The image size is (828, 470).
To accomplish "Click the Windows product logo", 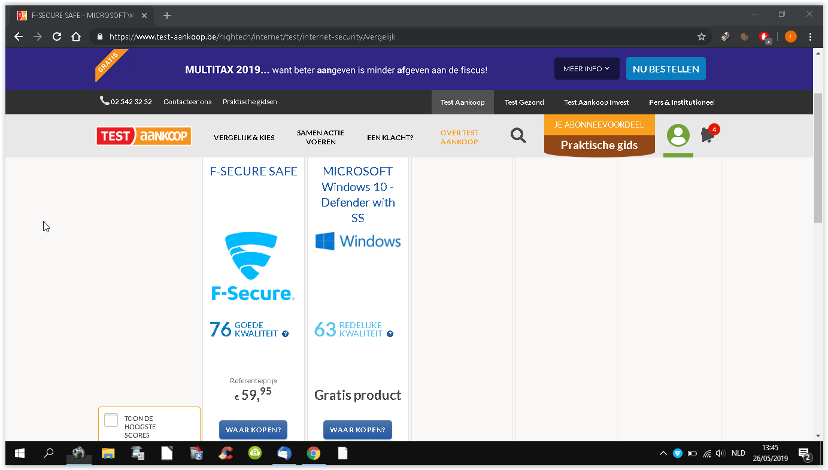I will click(358, 241).
